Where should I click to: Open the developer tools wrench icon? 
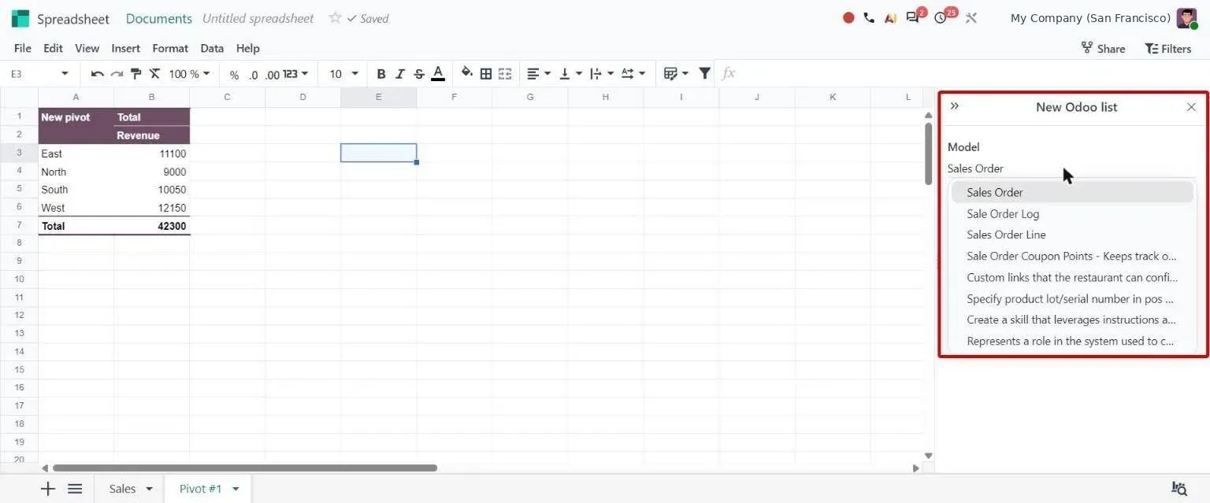click(x=971, y=17)
